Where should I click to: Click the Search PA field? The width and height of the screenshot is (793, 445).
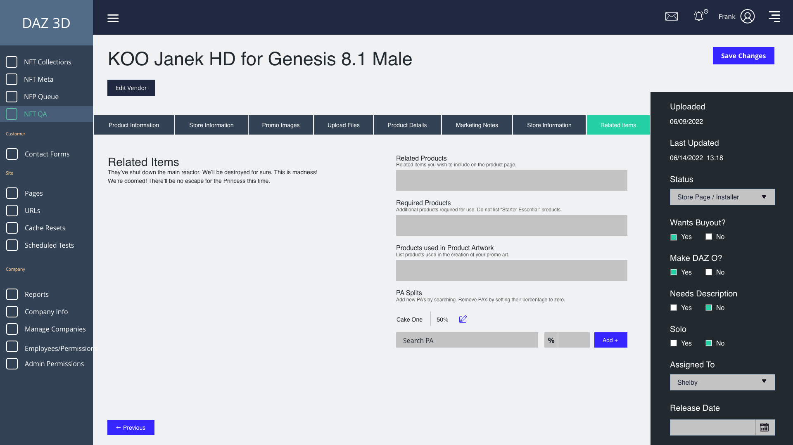[467, 340]
